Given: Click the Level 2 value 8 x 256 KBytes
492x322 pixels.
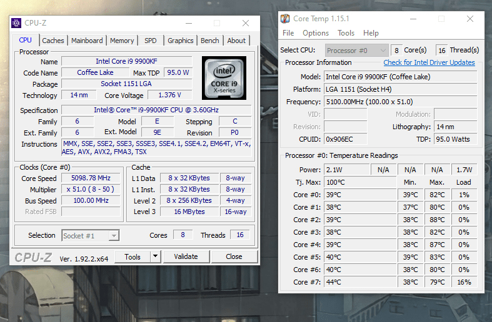Looking at the screenshot, I should [189, 200].
